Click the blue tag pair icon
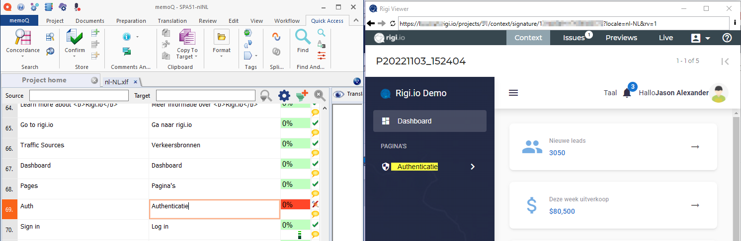741x241 pixels. [247, 44]
